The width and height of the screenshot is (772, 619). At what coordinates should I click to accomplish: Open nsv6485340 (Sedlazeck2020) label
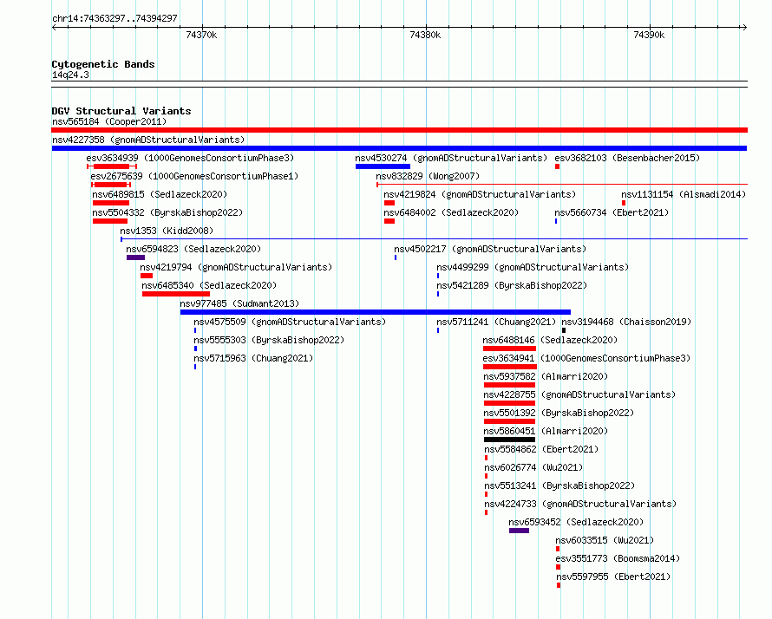(x=209, y=285)
